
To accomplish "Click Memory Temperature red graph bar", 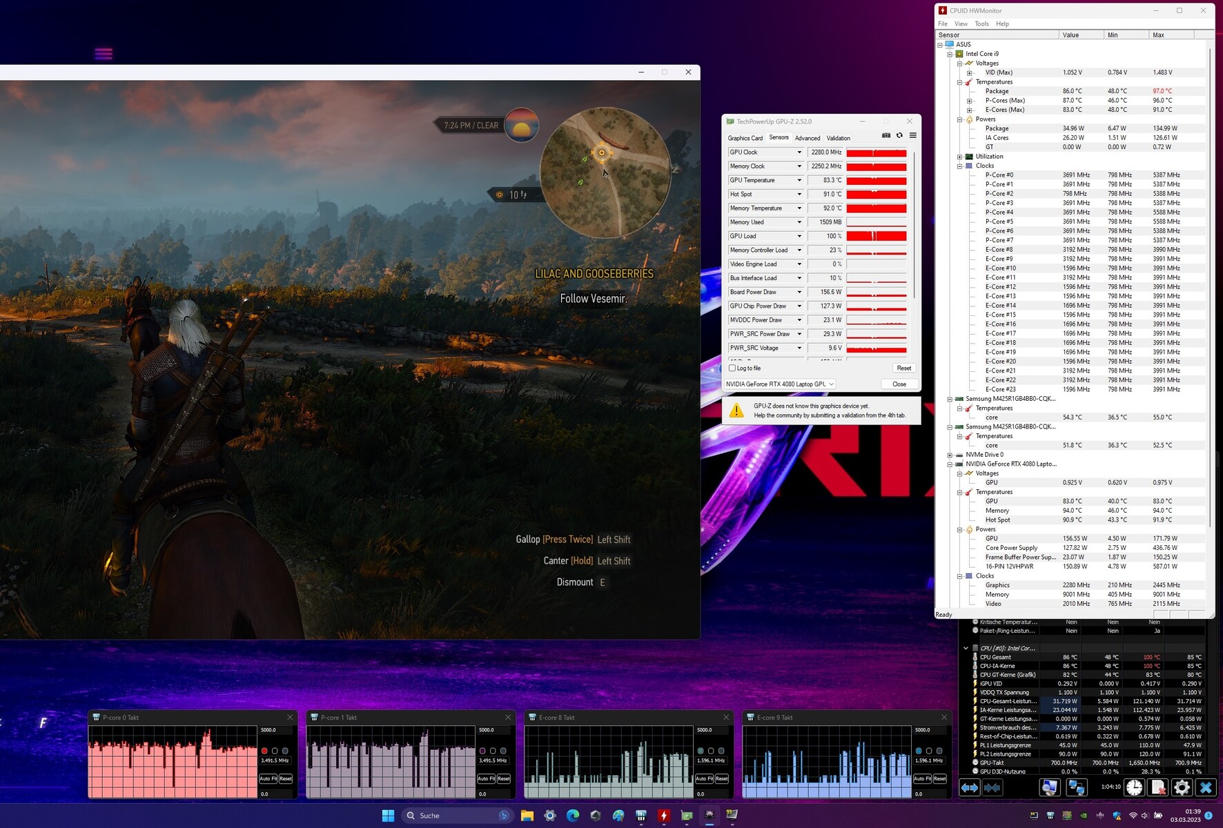I will coord(877,208).
